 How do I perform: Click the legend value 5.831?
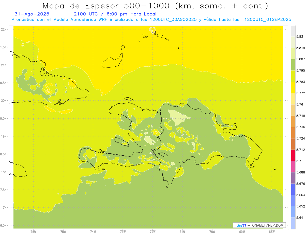pyautogui.click(x=301, y=37)
